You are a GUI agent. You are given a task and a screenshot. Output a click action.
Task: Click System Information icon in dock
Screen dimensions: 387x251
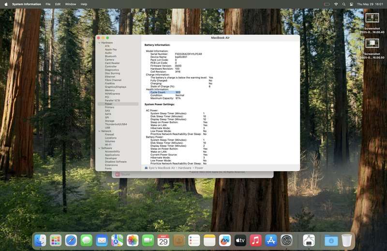[309, 240]
